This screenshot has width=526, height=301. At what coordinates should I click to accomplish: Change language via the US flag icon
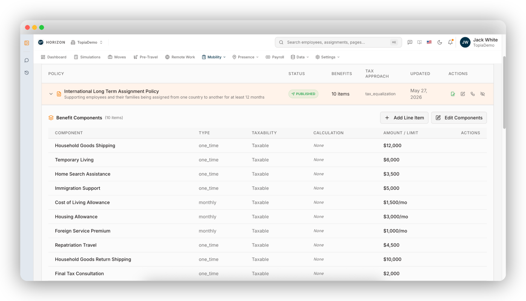[429, 42]
